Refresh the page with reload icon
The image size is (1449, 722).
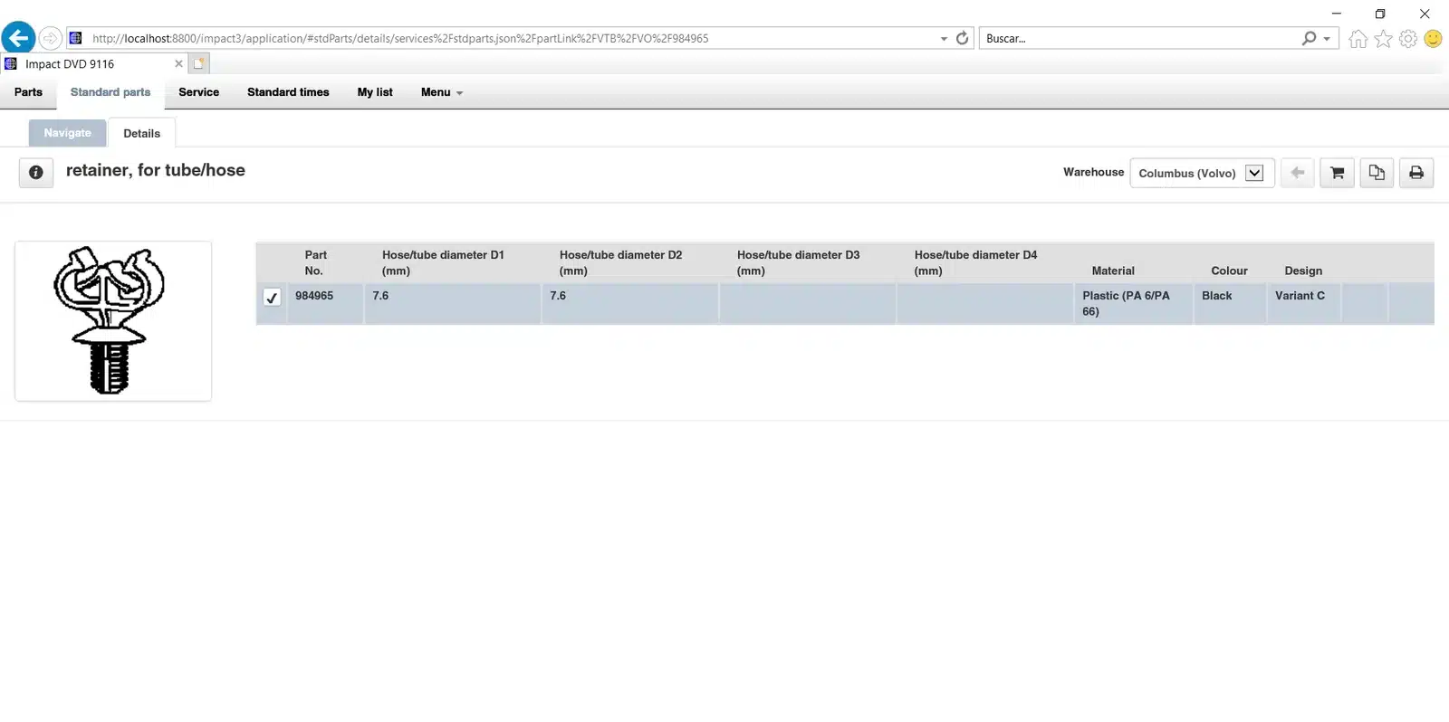(x=962, y=38)
